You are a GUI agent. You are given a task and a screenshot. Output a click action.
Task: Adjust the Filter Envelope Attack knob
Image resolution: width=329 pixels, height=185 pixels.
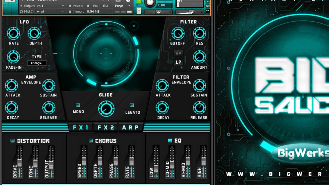[162, 86]
